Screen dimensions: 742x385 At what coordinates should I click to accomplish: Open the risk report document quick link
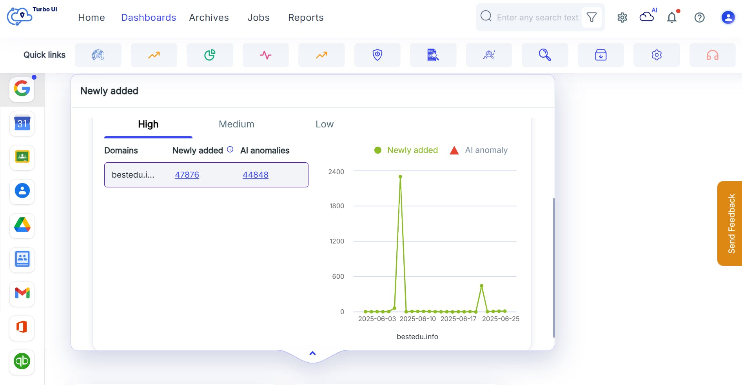(x=433, y=55)
